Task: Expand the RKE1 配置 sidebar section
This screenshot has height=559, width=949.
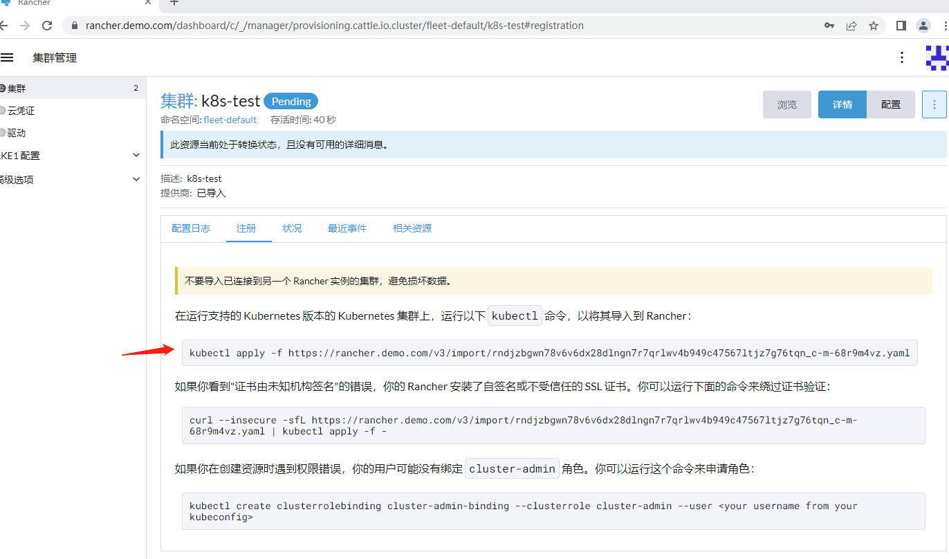Action: coord(72,156)
